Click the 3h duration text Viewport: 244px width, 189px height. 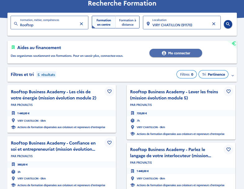[19, 172]
